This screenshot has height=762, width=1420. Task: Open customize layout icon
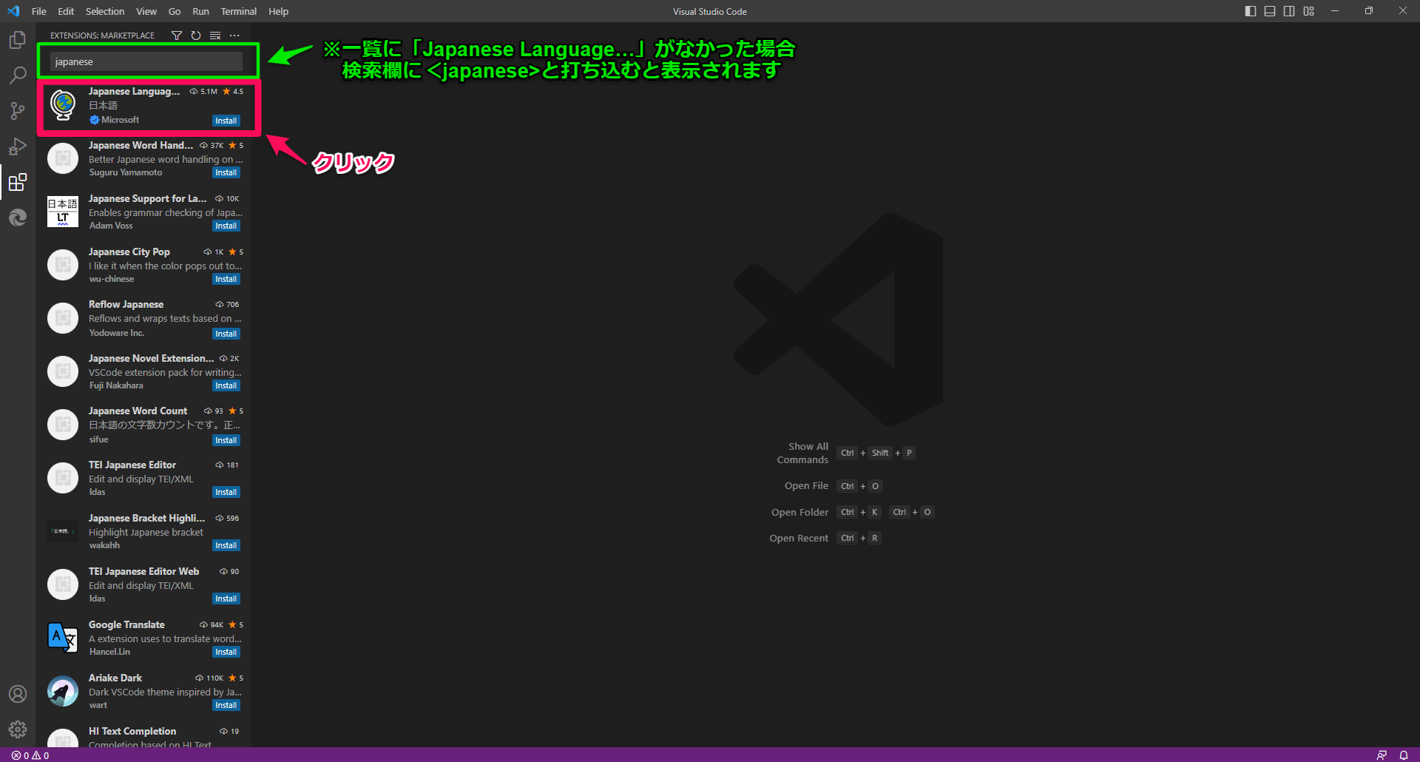click(x=1309, y=11)
